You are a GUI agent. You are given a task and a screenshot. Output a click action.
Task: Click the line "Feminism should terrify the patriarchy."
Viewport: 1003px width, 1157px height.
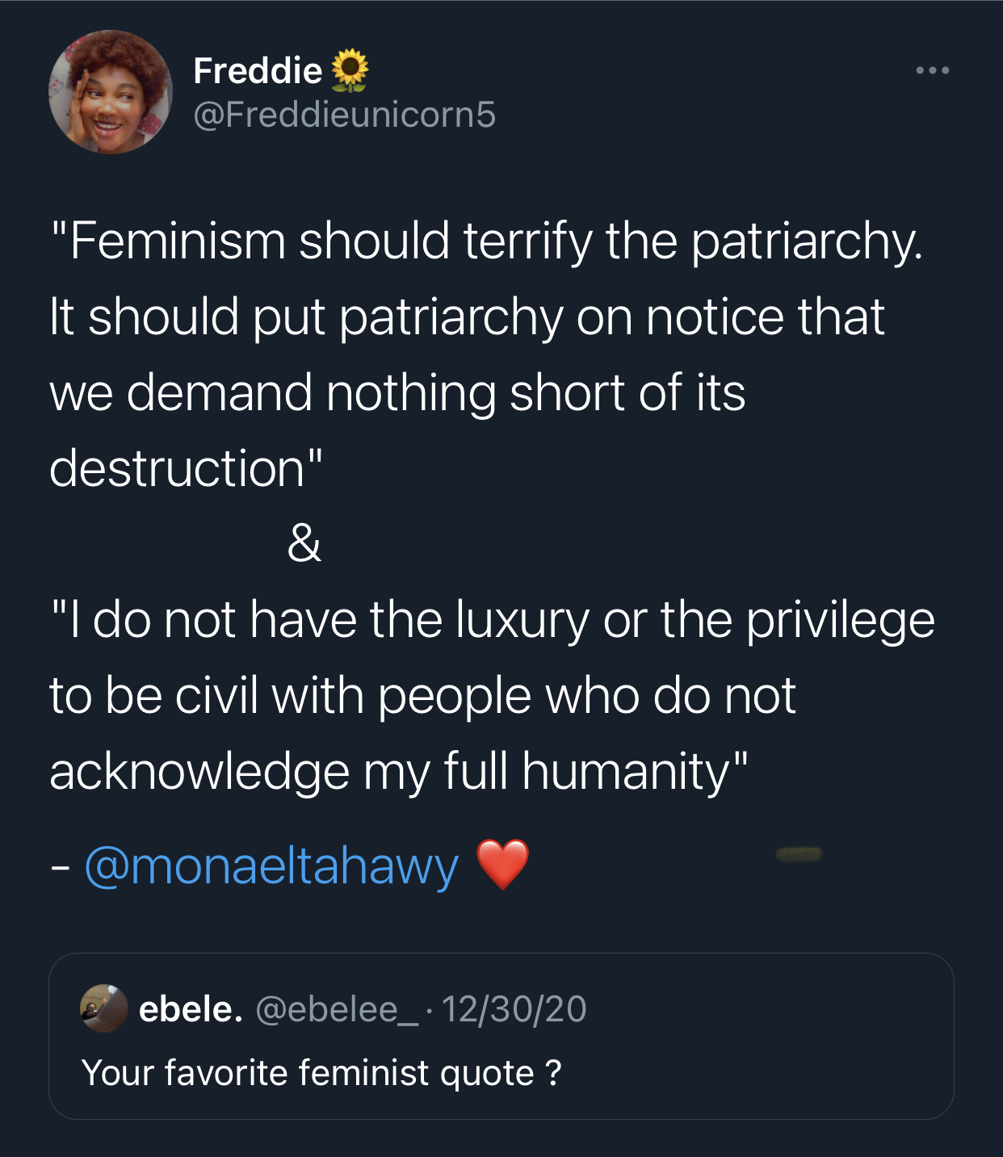[x=486, y=241]
